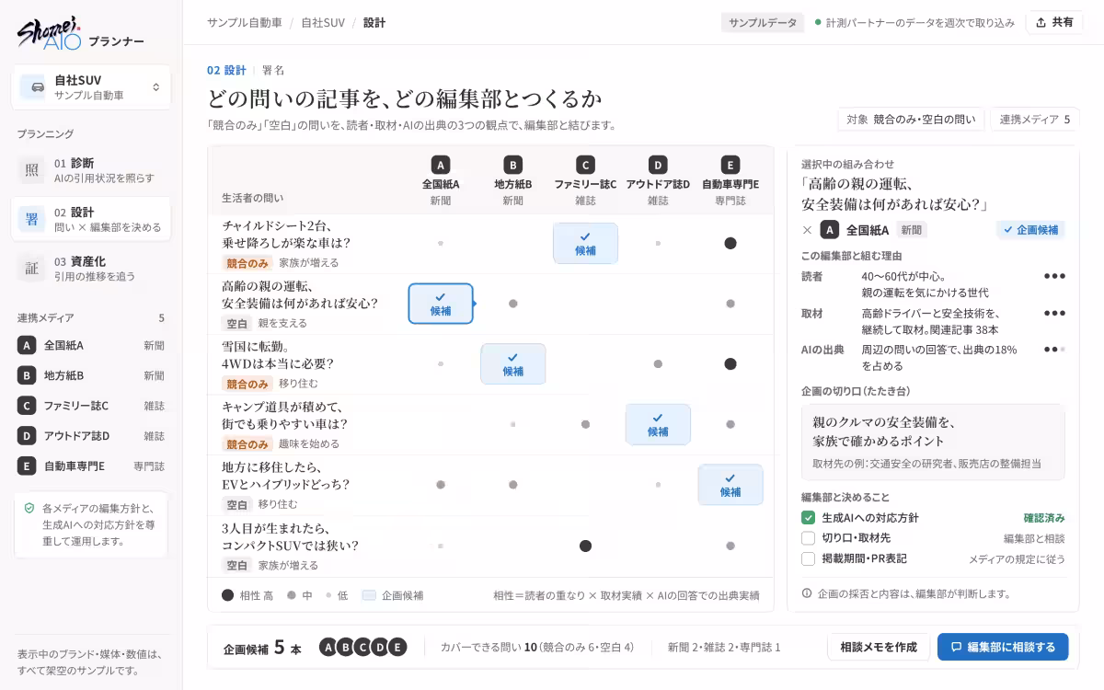
Task: Click the 照 icon for 診断
Action: [x=32, y=170]
